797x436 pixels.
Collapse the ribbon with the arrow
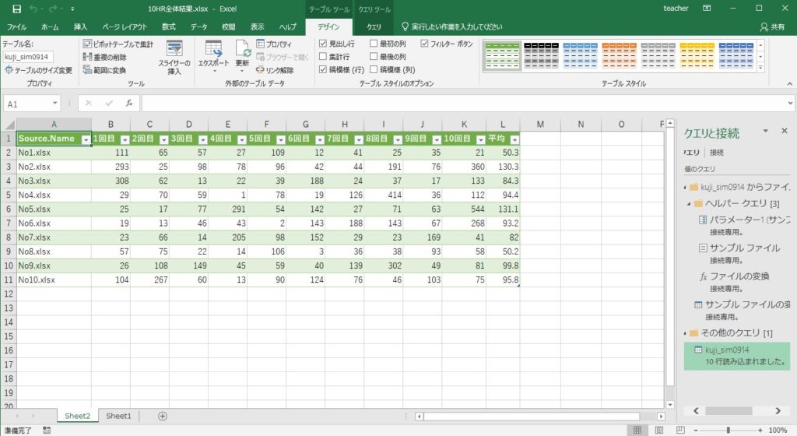[789, 84]
